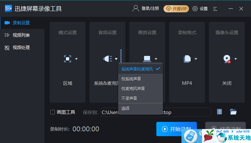The width and height of the screenshot is (251, 143).
Task: Click the MP4 format label
Action: 187,83
